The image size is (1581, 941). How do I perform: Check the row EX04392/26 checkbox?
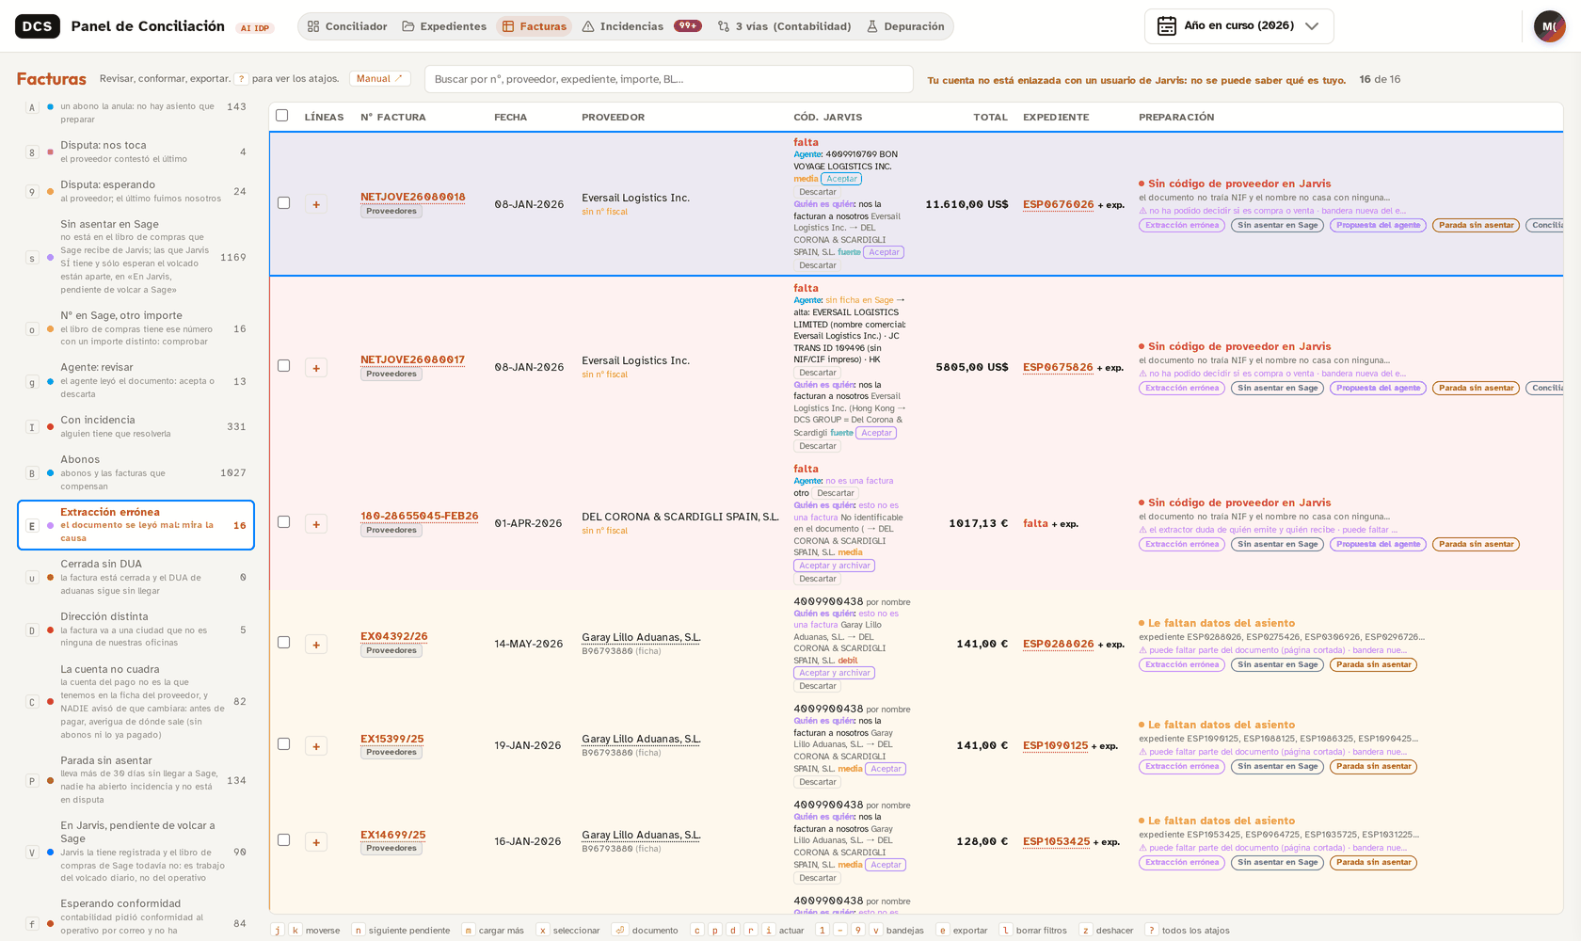point(283,643)
